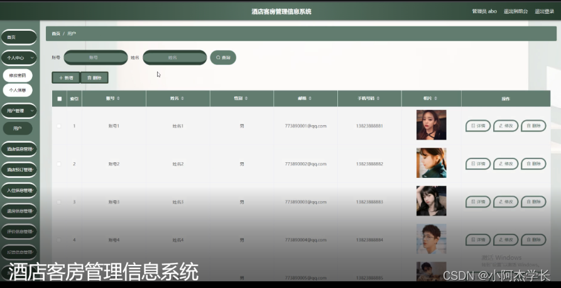Click the 账号3 account cell
This screenshot has height=288, width=561.
pyautogui.click(x=114, y=202)
